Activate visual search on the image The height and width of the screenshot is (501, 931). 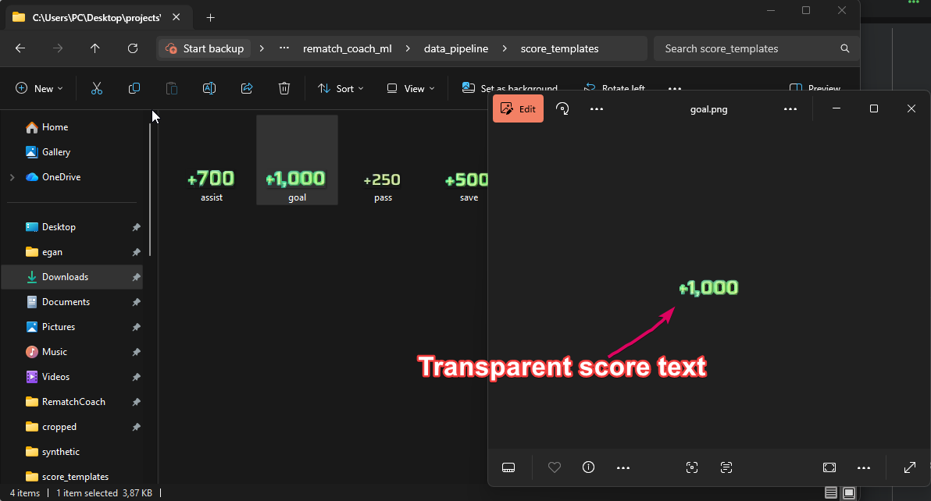[x=692, y=467]
